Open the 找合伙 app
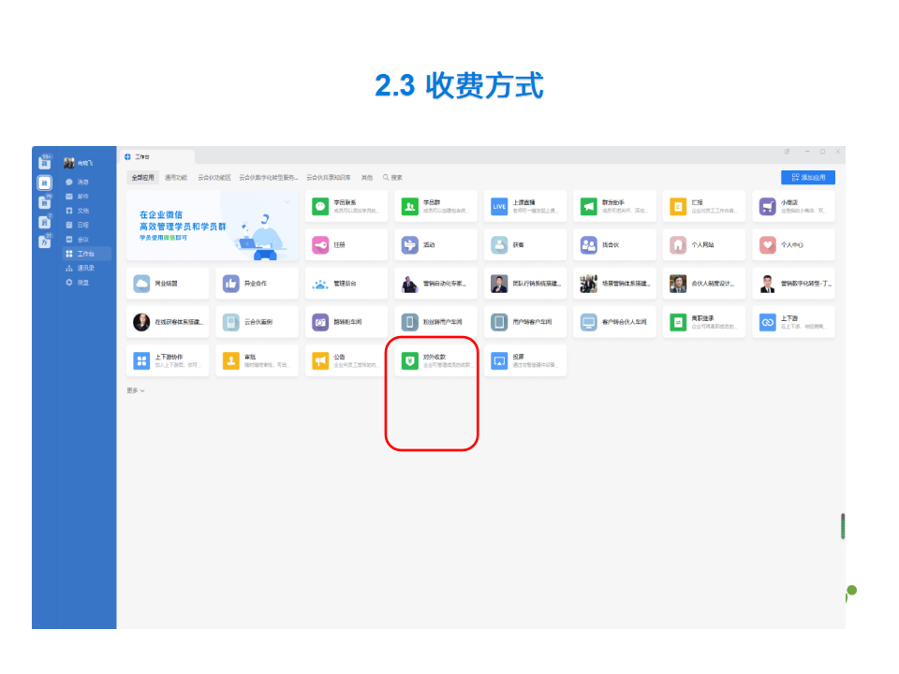This screenshot has width=899, height=674. (x=614, y=244)
